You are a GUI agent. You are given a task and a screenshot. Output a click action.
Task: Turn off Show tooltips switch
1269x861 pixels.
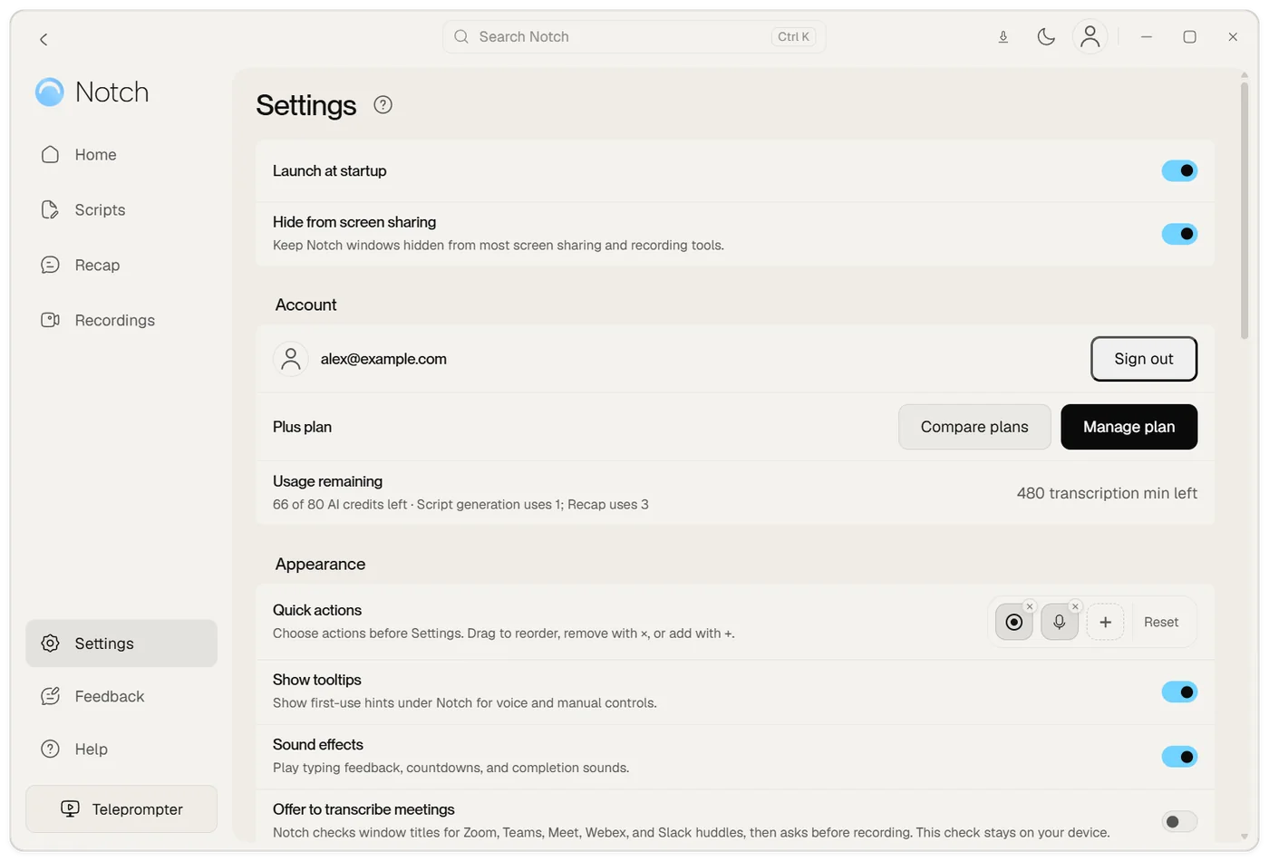pyautogui.click(x=1179, y=692)
